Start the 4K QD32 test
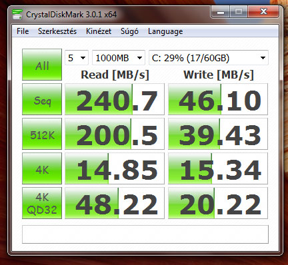 click(x=42, y=203)
